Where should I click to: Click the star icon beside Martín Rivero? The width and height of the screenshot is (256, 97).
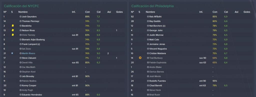12,53
